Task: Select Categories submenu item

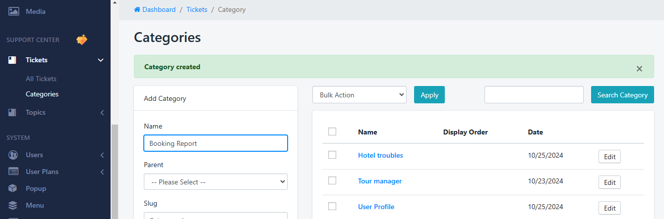Action: tap(42, 94)
